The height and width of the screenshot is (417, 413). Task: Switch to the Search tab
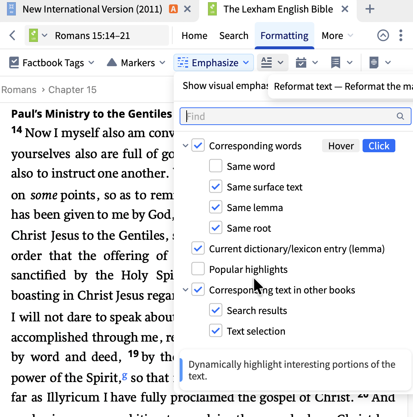pyautogui.click(x=233, y=36)
